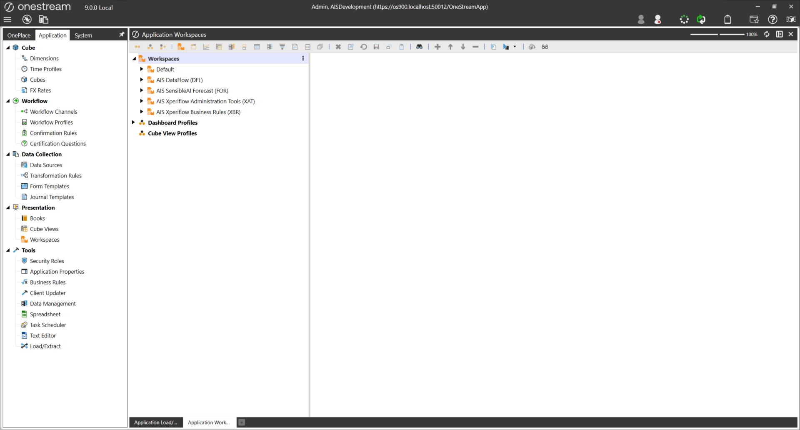Click the user logoff icon with red X

click(657, 20)
